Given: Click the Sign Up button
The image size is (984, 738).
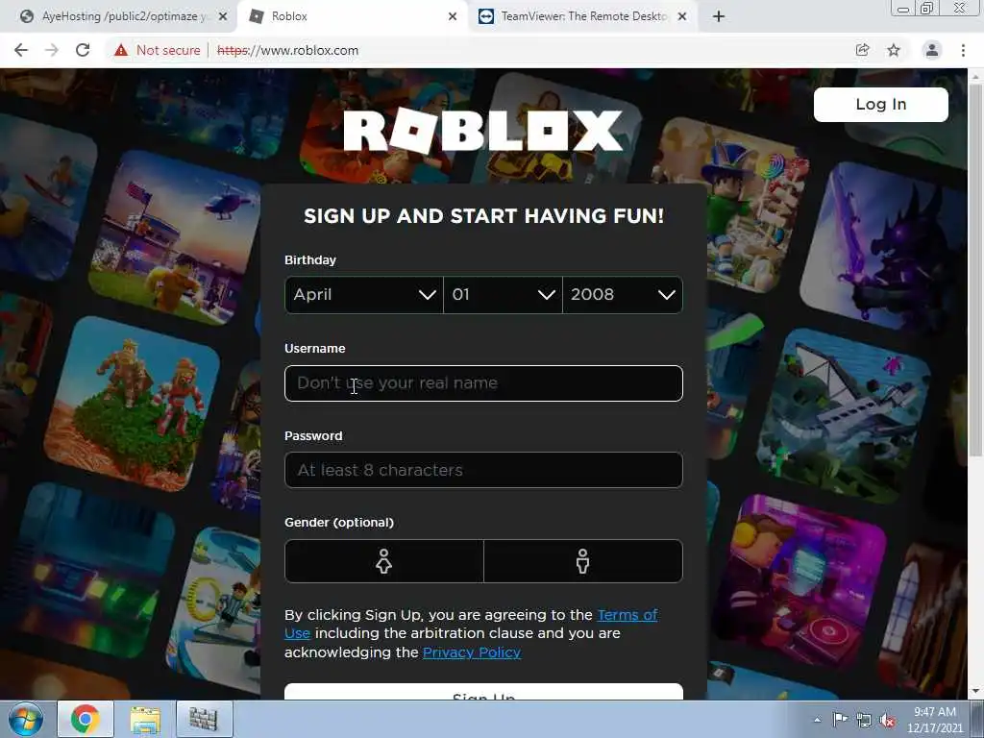Looking at the screenshot, I should (x=483, y=692).
